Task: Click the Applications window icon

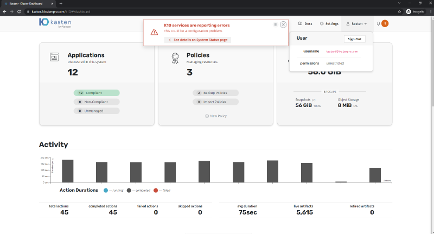Action: (x=54, y=57)
